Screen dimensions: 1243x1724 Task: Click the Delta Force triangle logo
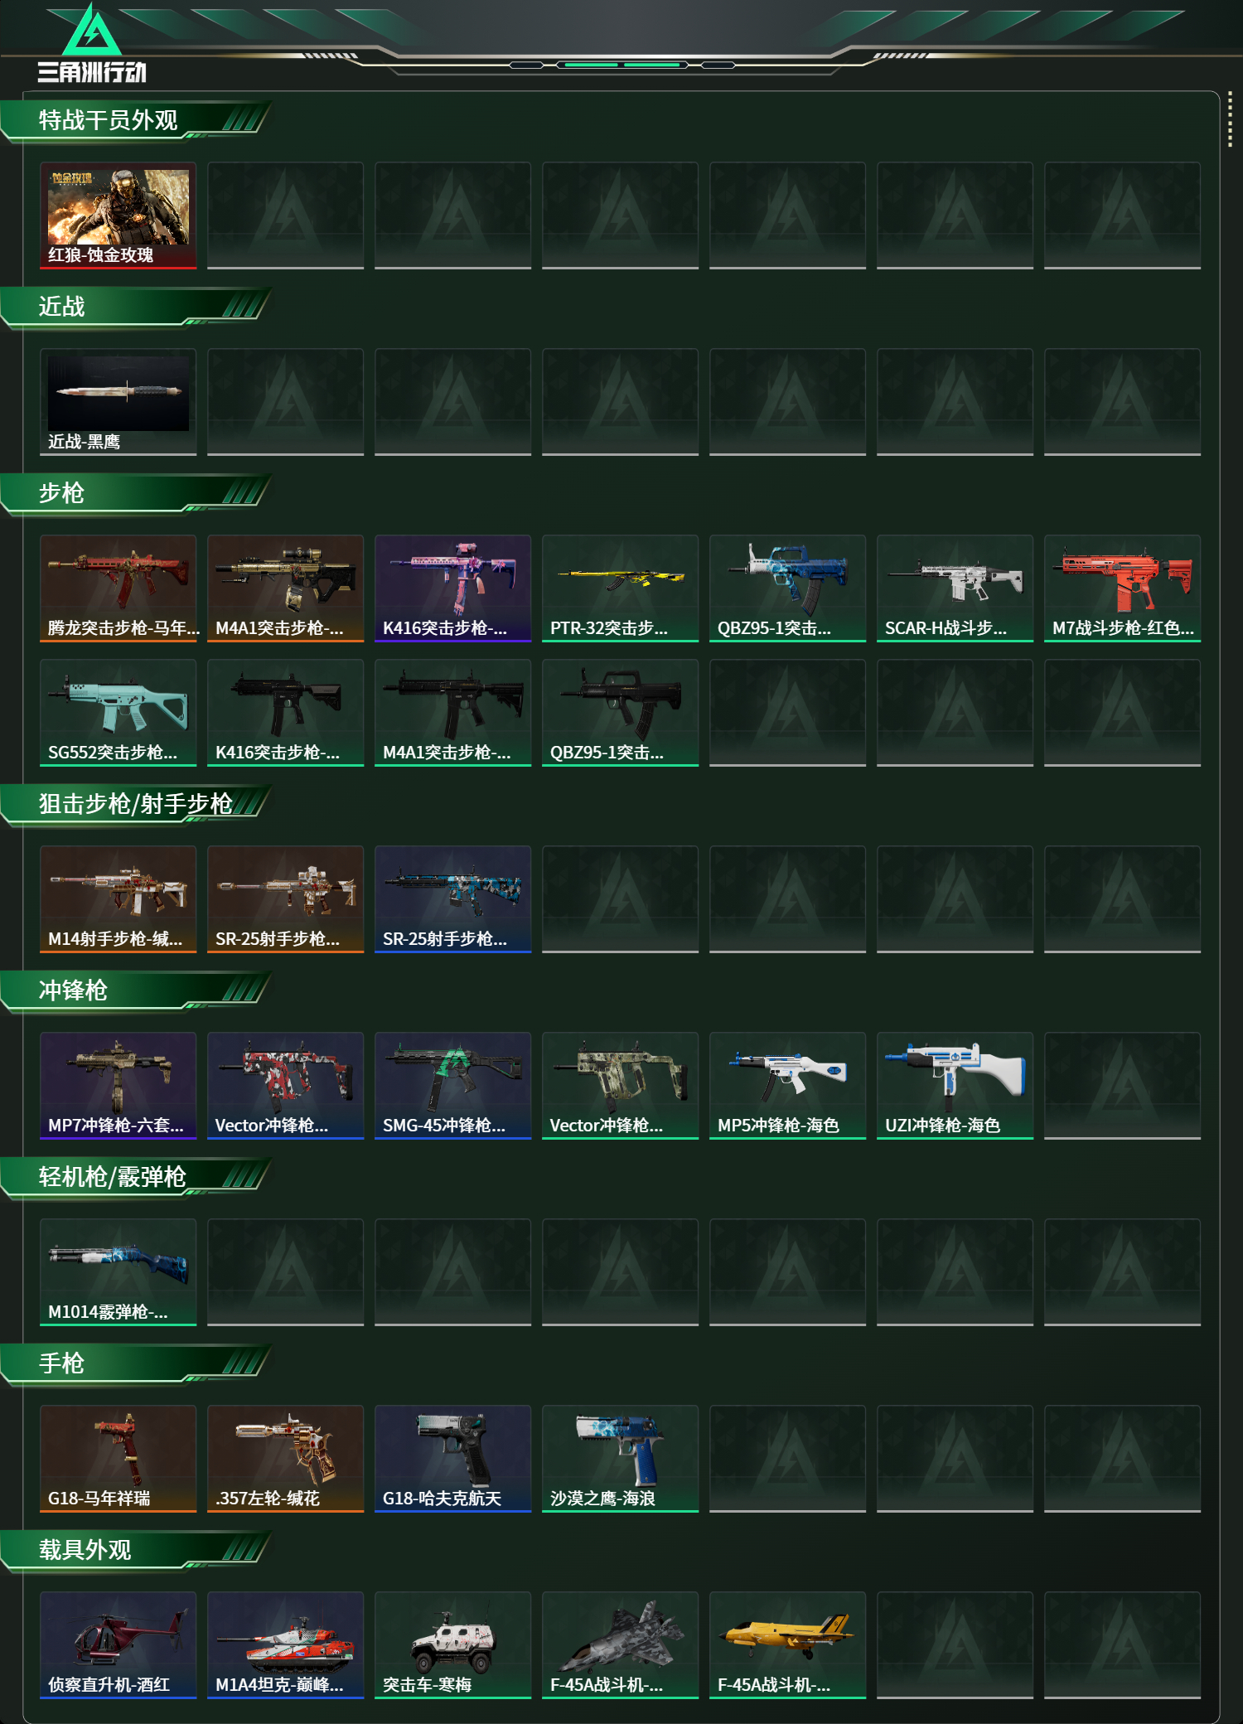tap(92, 30)
